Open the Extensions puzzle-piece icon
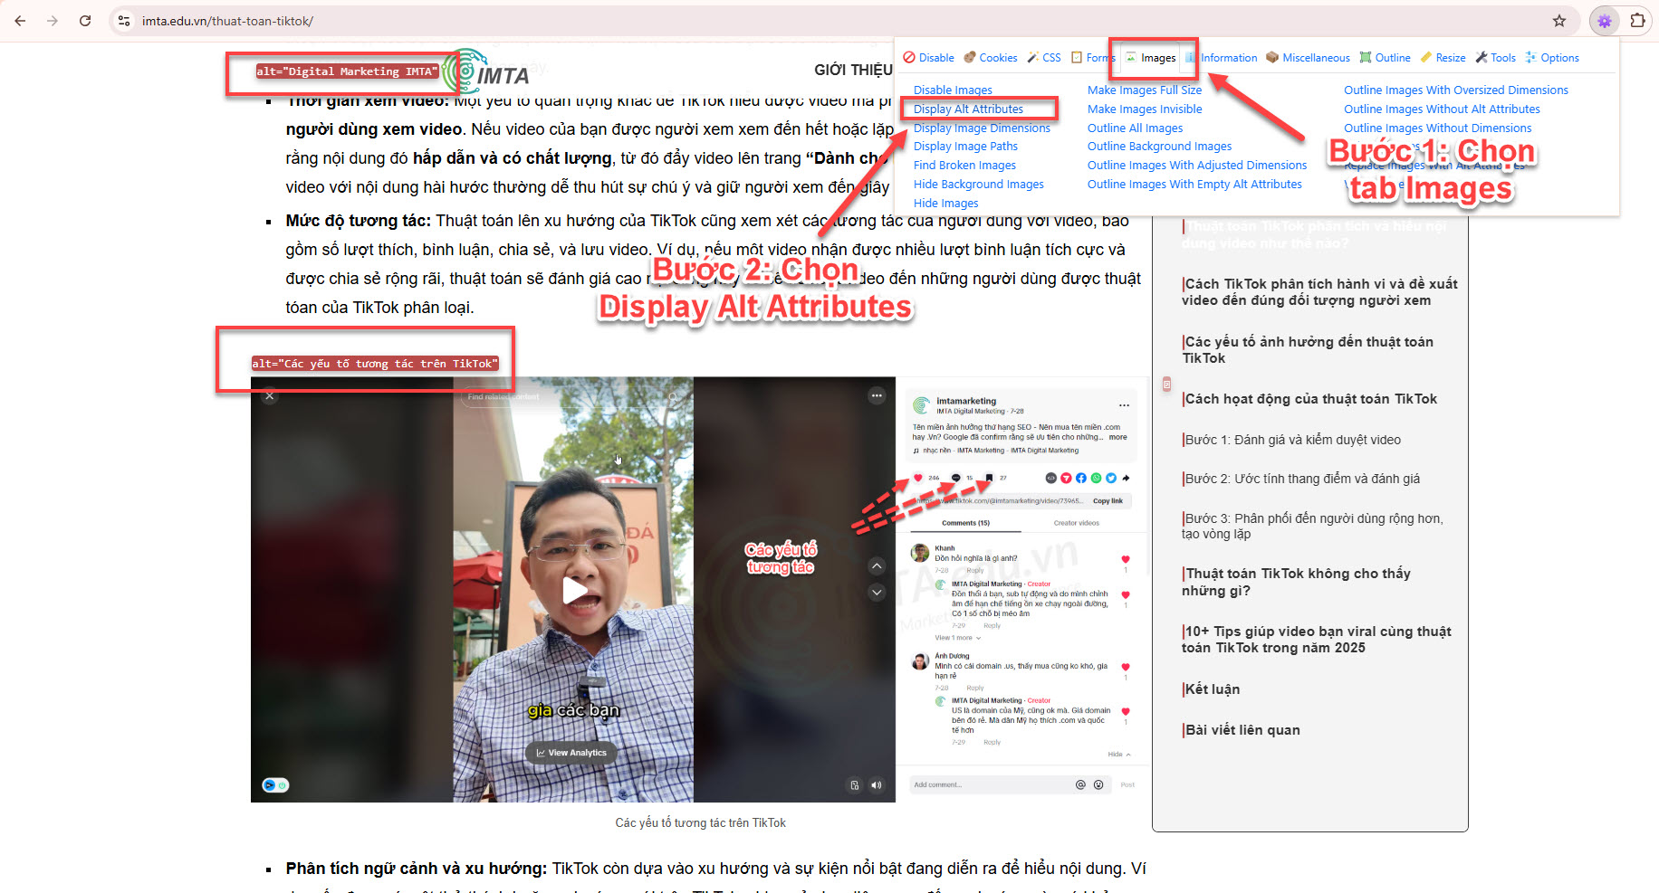This screenshot has width=1659, height=893. click(1637, 21)
